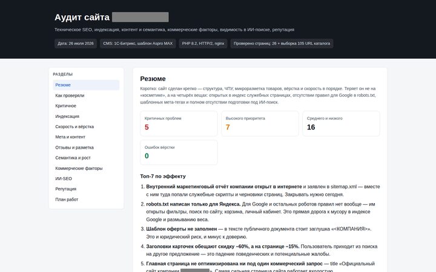Viewport: 436px width, 272px height.
Task: Jump to ИИ-SEO section
Action: tap(86, 178)
